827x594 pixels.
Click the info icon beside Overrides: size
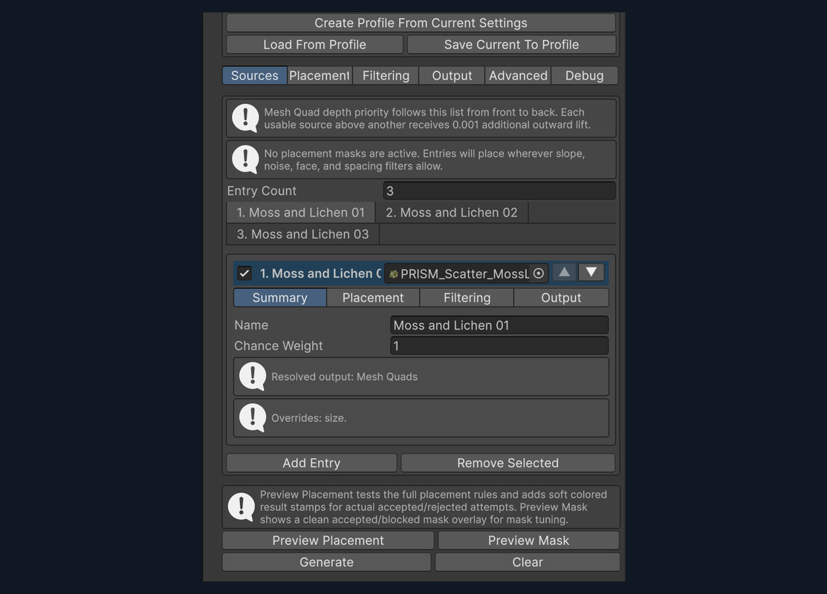[253, 417]
